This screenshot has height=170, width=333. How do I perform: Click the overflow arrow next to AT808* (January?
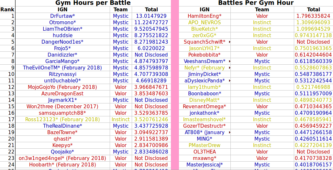[x=229, y=133]
